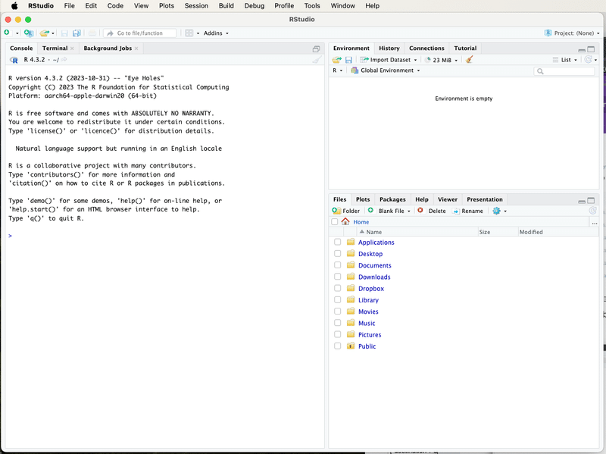
Task: Check the Downloads folder checkbox
Action: click(x=337, y=277)
